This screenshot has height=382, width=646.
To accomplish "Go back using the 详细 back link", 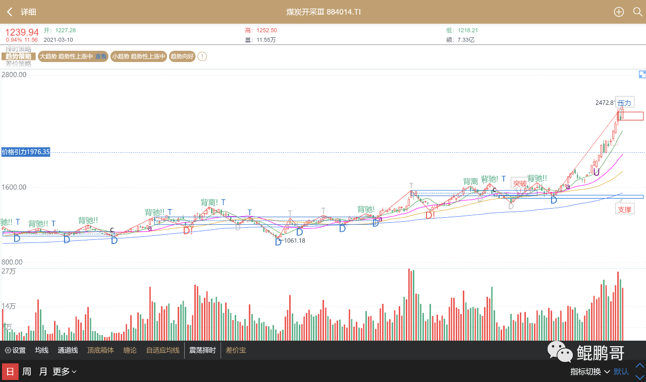I will 21,12.
